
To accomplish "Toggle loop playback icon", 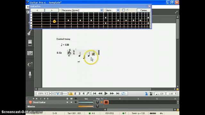I will point(123,94).
